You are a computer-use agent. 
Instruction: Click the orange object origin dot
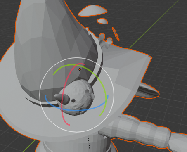coord(80,69)
